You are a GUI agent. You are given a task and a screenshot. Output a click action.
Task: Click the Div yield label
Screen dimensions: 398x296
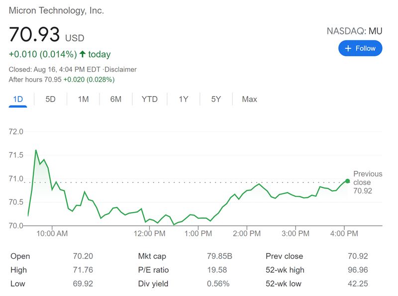pos(153,284)
